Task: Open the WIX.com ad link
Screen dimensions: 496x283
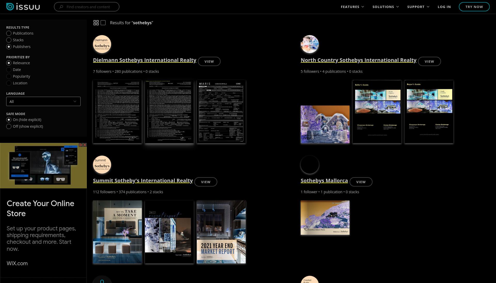Action: (x=17, y=263)
